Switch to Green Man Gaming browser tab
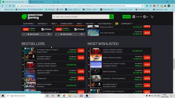This screenshot has height=98, width=175. [x=14, y=2]
